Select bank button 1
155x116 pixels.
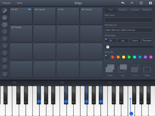tap(5, 25)
